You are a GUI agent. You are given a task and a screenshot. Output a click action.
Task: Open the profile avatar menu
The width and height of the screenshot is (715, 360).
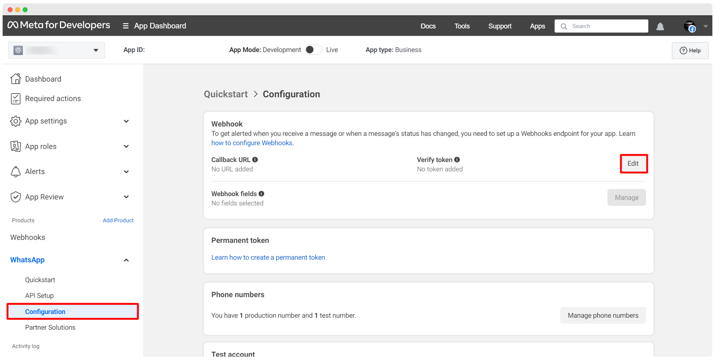(x=690, y=26)
